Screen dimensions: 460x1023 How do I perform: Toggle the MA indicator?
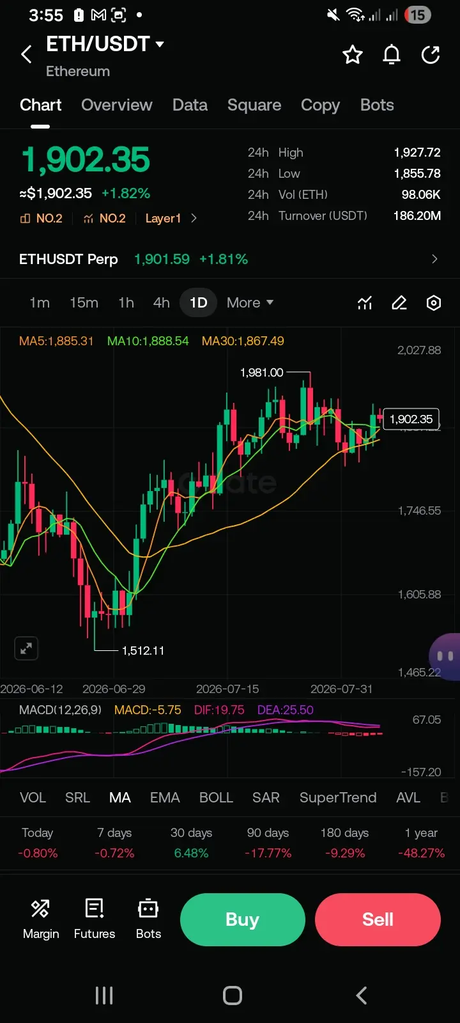tap(120, 798)
